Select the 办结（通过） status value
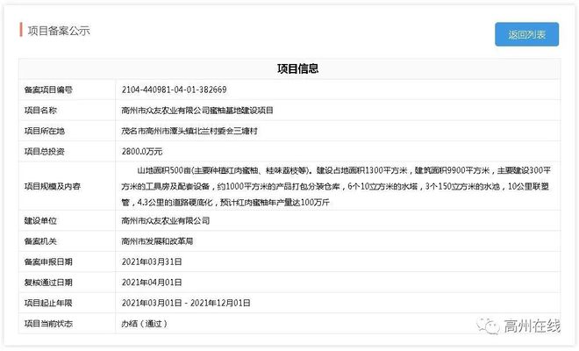 (145, 324)
